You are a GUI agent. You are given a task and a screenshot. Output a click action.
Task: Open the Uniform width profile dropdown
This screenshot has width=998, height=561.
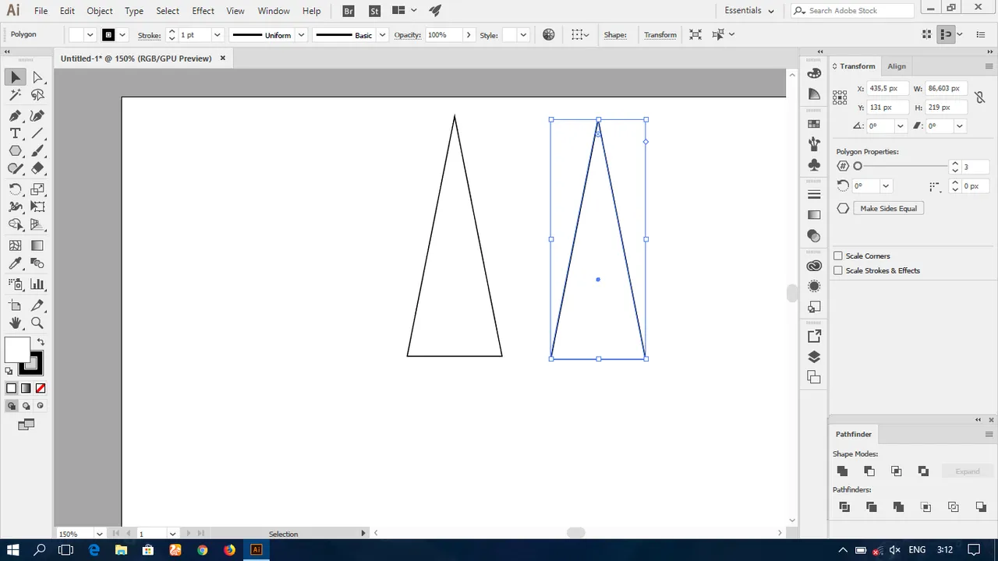[x=301, y=34]
